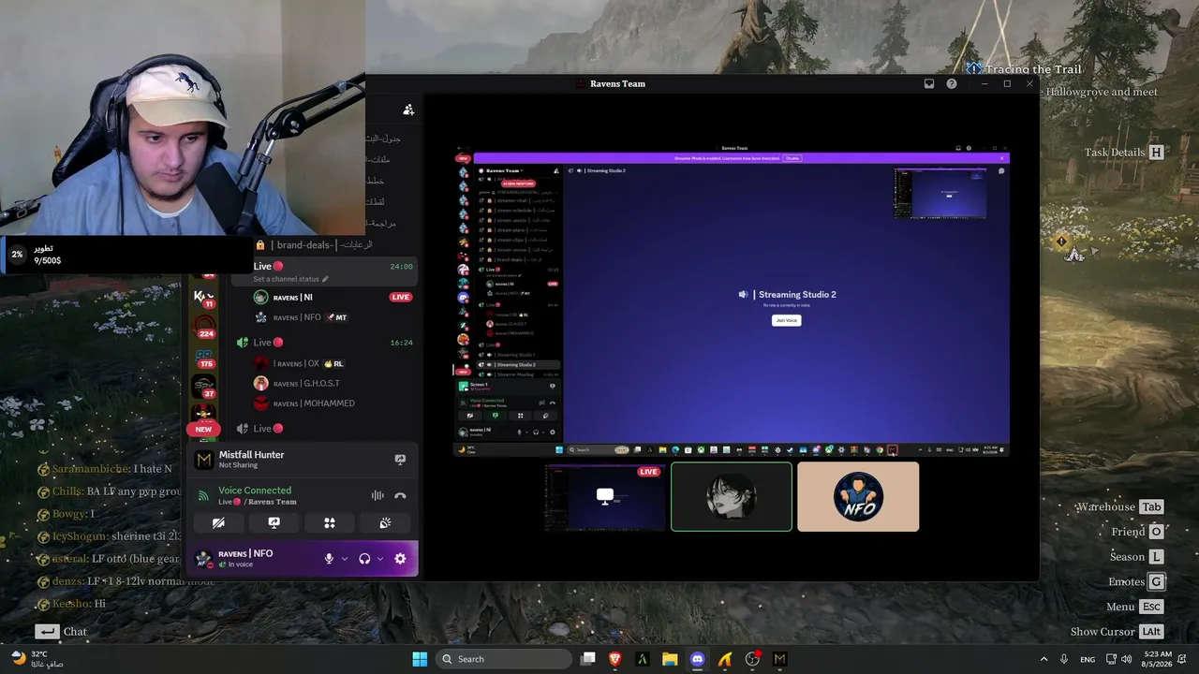This screenshot has width=1199, height=674.
Task: Expand headphone output options arrow
Action: [379, 559]
